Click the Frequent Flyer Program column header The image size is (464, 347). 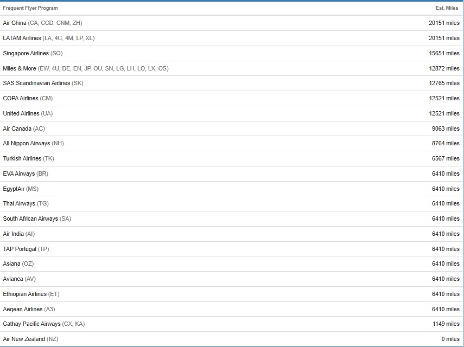point(30,8)
